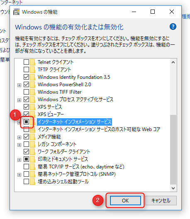The width and height of the screenshot is (190, 219).
Task: Enable 簡易 TCP/IP サービス checkbox
Action: click(x=26, y=167)
